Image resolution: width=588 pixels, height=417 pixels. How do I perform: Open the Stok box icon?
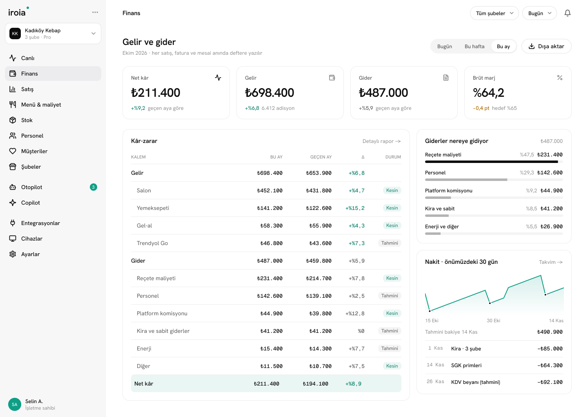pos(13,120)
